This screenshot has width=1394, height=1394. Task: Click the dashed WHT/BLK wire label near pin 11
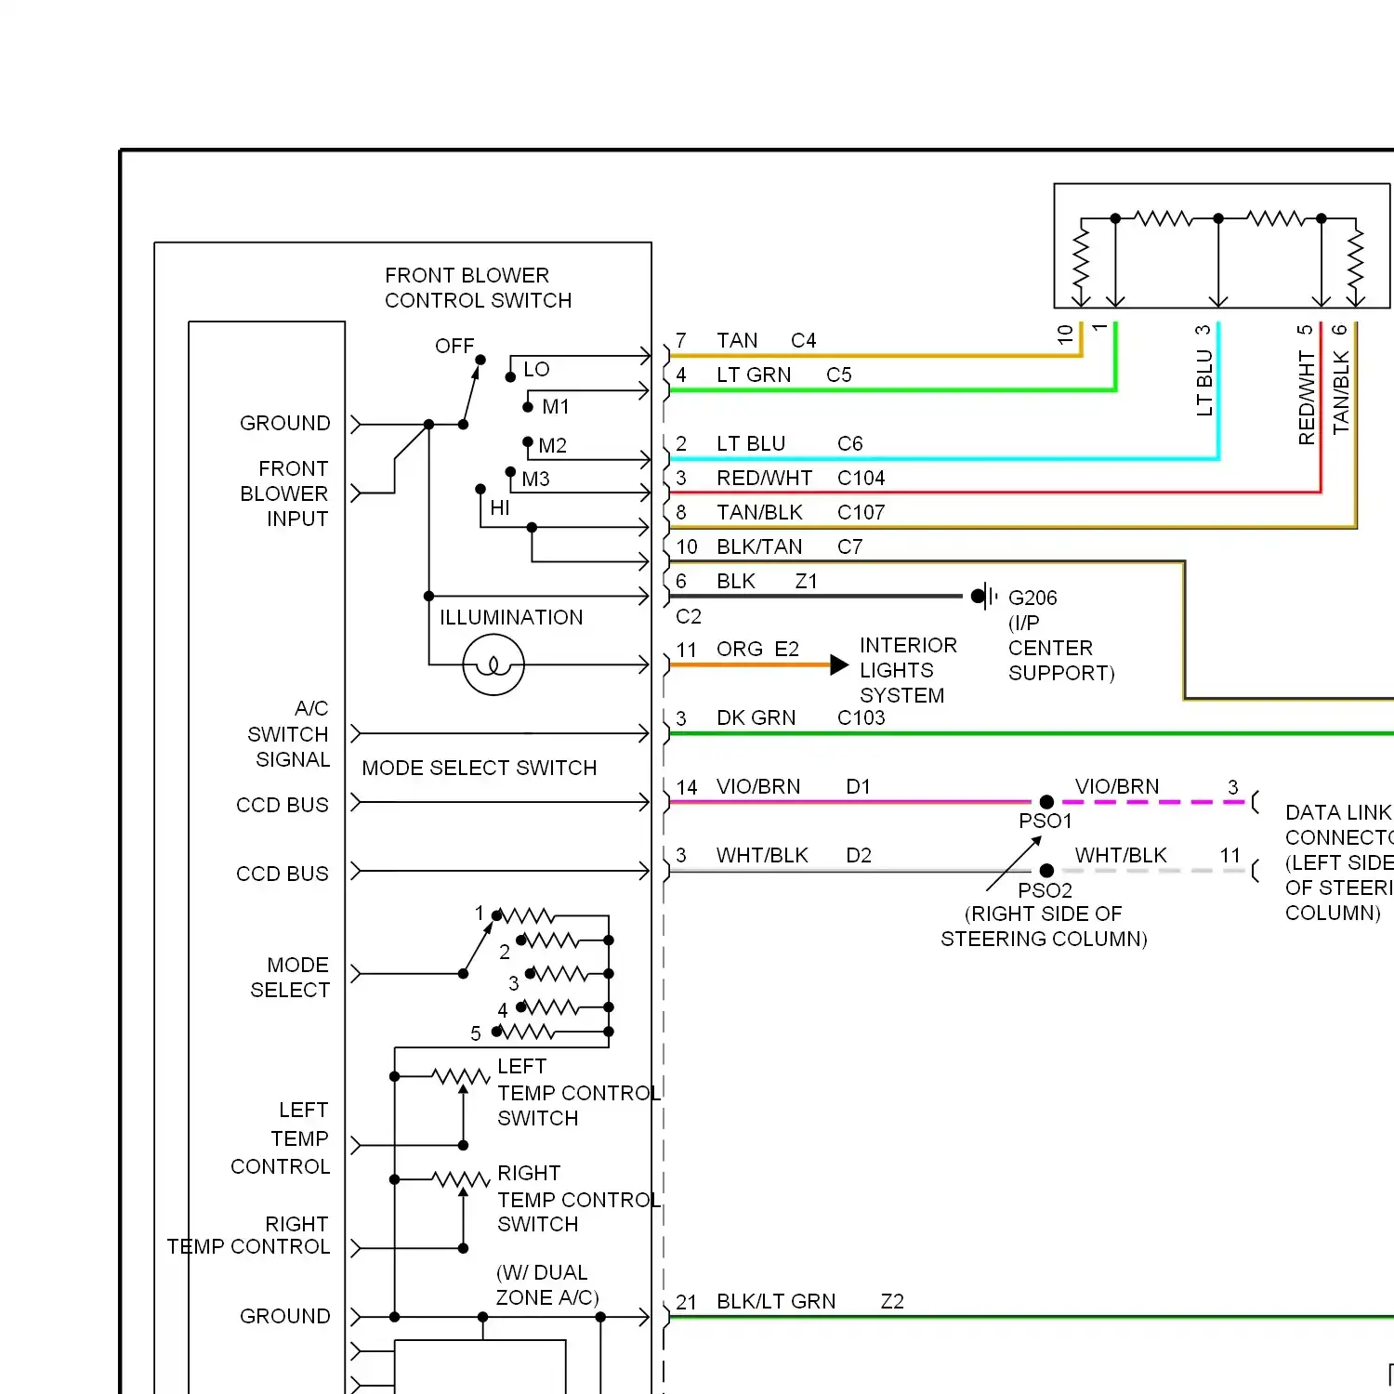pyautogui.click(x=1121, y=856)
